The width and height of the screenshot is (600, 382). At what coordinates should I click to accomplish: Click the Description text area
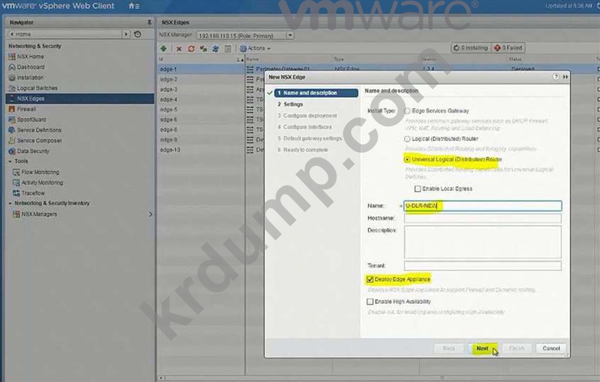[x=483, y=242]
